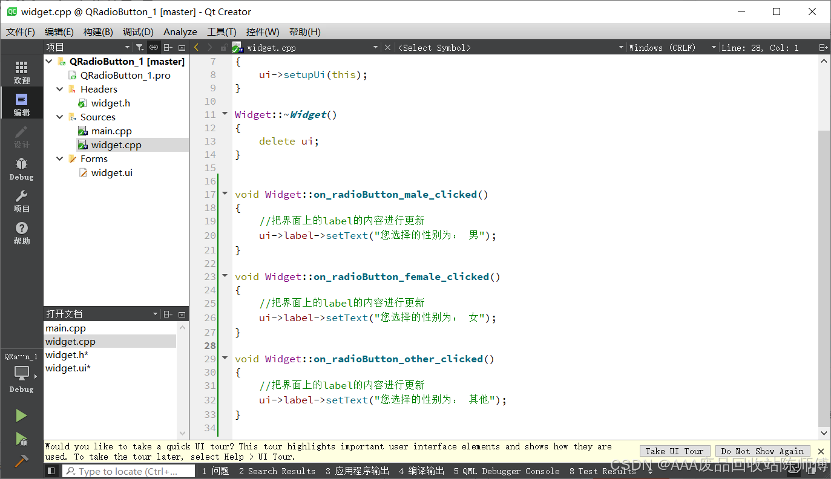This screenshot has height=479, width=831.
Task: Open the 调试(D) menu
Action: tap(138, 32)
